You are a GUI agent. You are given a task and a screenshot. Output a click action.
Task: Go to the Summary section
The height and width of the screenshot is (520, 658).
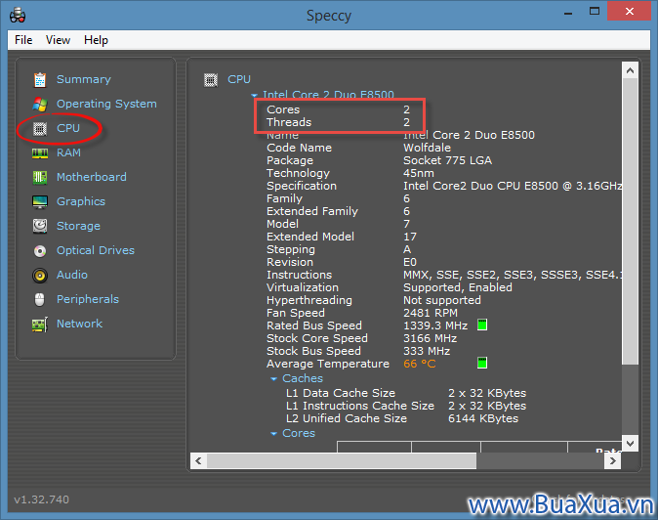click(84, 79)
